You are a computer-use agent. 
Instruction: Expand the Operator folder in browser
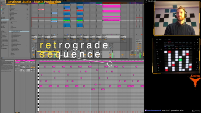pyautogui.click(x=9, y=15)
